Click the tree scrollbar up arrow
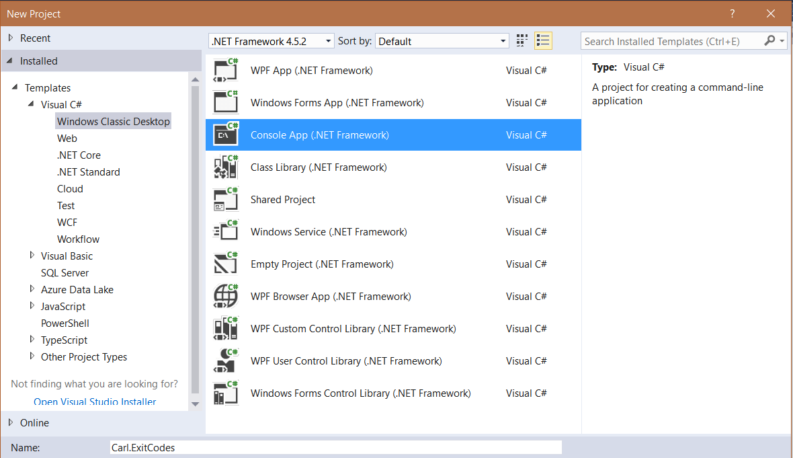The height and width of the screenshot is (458, 793). (x=195, y=79)
